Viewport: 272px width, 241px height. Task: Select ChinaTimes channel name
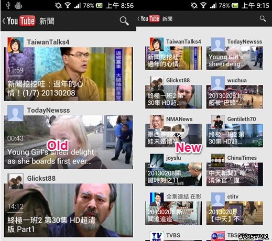point(242,158)
